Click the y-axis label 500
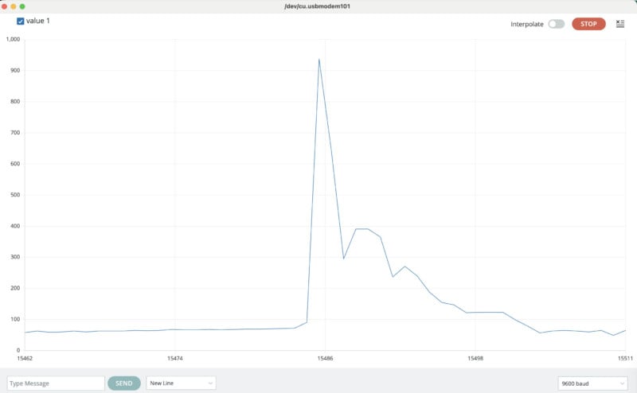This screenshot has width=637, height=393. [x=15, y=195]
